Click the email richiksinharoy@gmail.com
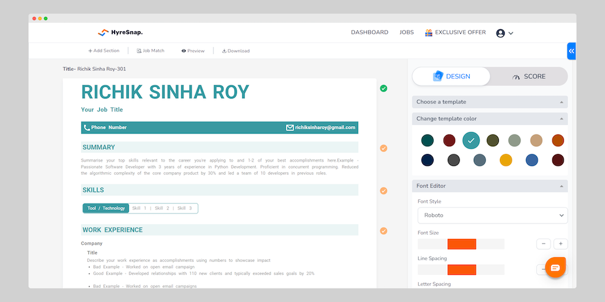 click(x=325, y=127)
